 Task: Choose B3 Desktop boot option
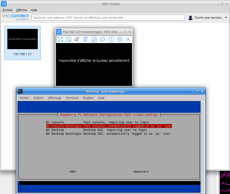point(97,130)
